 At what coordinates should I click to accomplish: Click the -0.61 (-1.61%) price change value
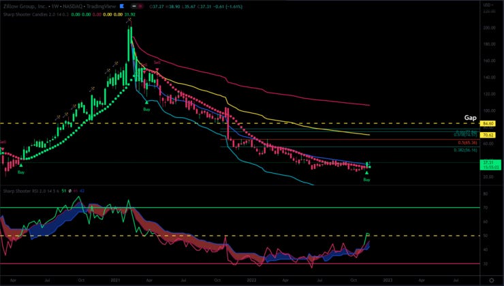coord(229,6)
